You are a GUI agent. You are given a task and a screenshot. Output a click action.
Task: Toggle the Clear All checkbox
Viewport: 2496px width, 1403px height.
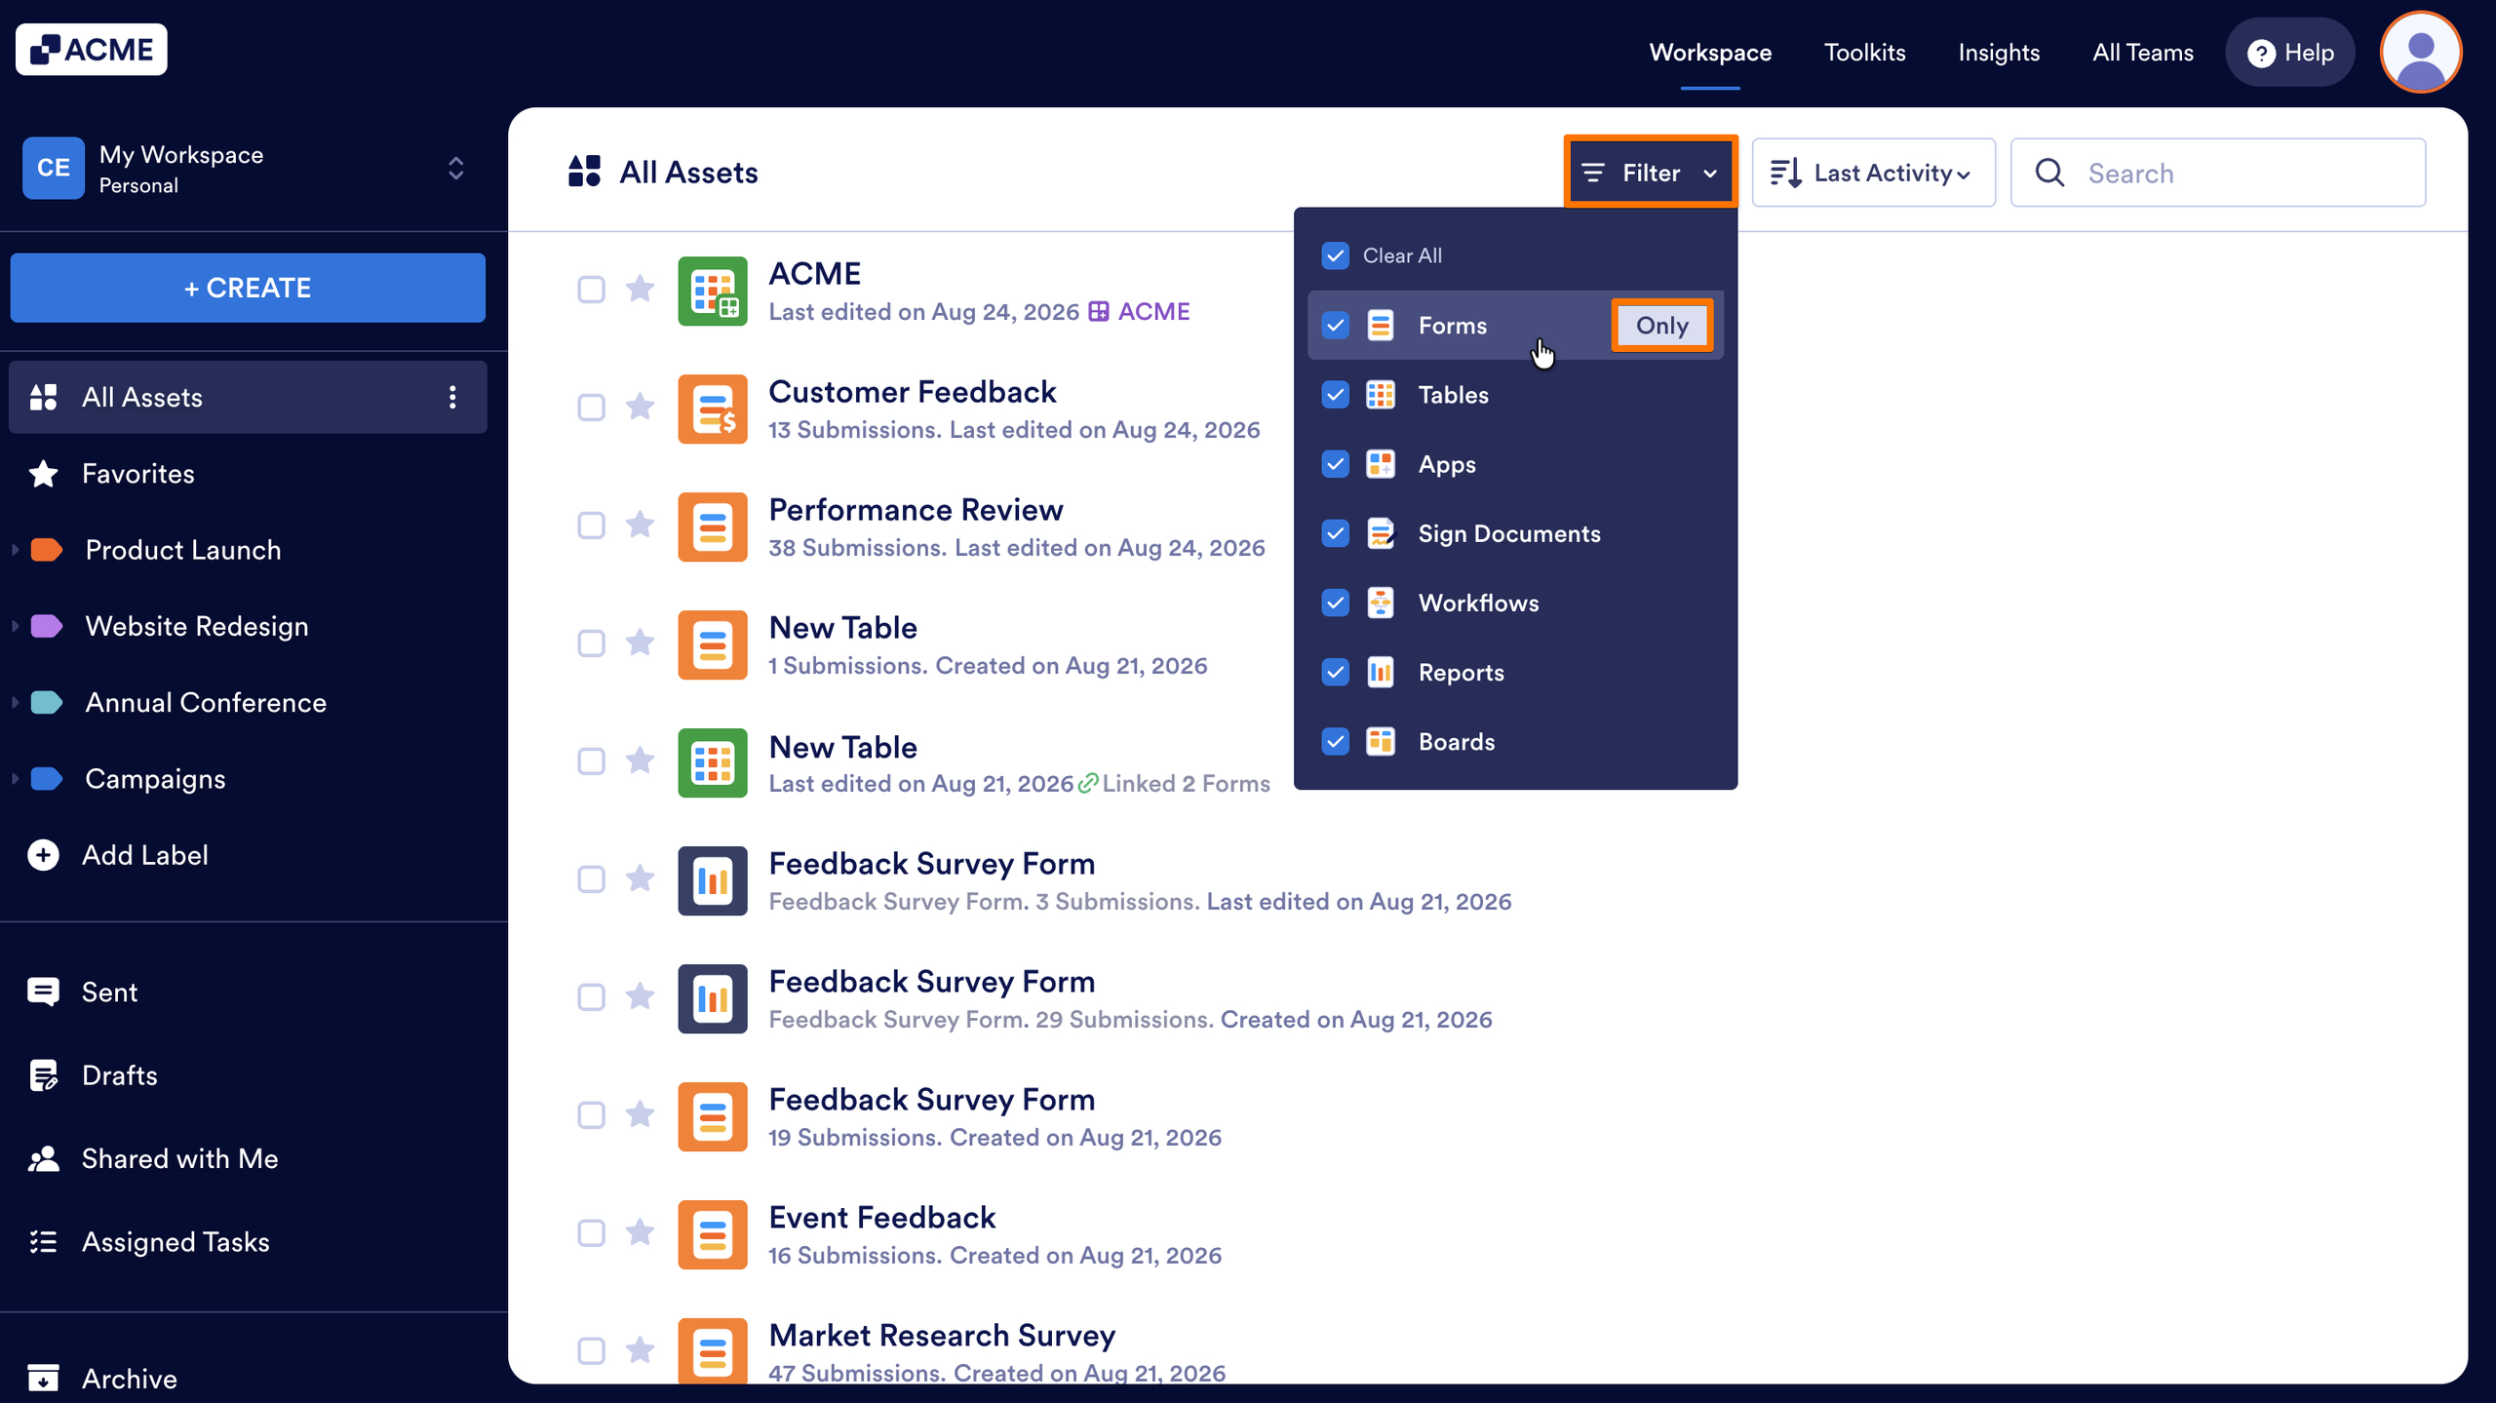(x=1336, y=255)
